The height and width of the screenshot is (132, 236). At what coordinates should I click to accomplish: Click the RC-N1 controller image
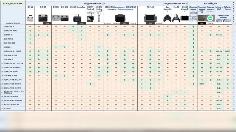(x=30, y=18)
